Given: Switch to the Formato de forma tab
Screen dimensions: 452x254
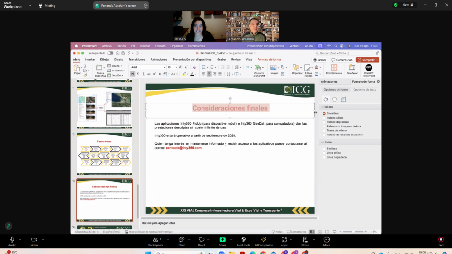Looking at the screenshot, I should pos(269,60).
